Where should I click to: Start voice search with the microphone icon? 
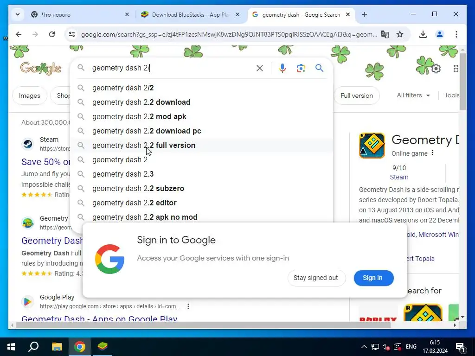pos(282,68)
